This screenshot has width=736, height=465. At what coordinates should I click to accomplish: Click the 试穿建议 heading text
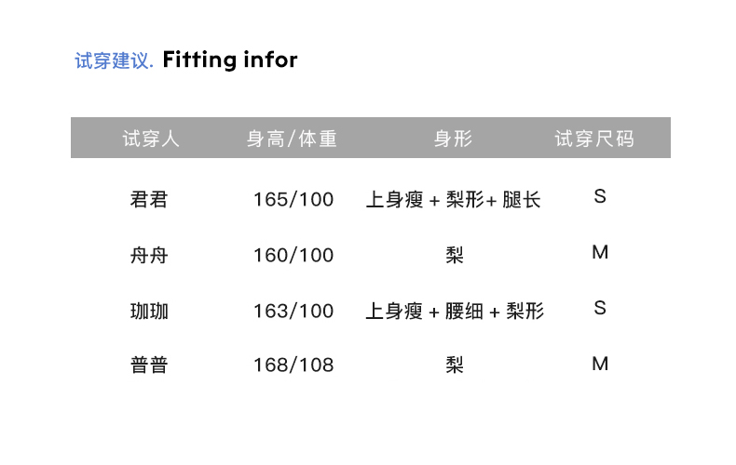pos(113,61)
